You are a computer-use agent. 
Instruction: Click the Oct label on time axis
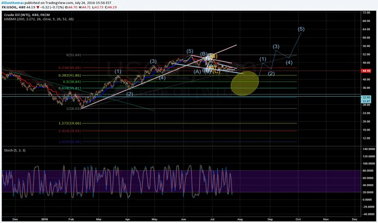coord(298,219)
